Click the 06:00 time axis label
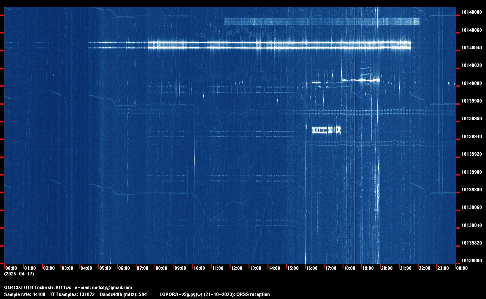486x299 pixels. pos(124,268)
